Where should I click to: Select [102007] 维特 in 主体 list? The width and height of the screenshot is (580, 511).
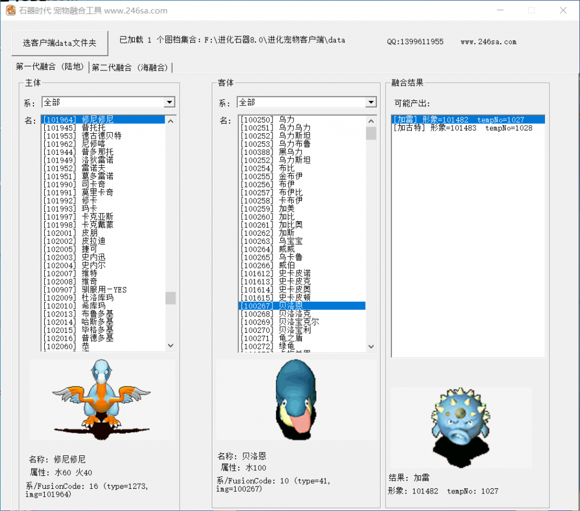tap(103, 273)
